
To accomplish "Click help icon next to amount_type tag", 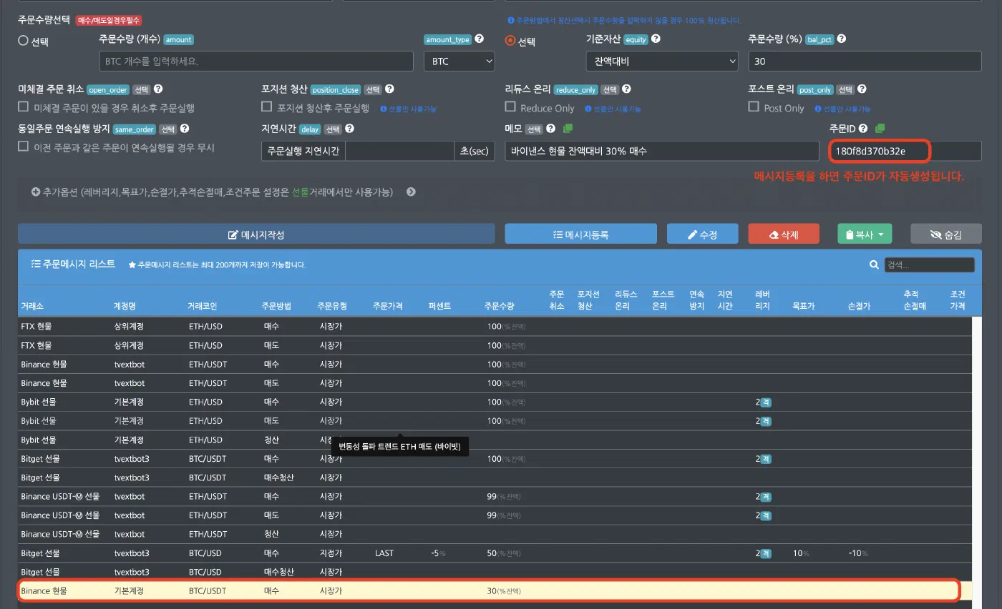I will pos(479,39).
